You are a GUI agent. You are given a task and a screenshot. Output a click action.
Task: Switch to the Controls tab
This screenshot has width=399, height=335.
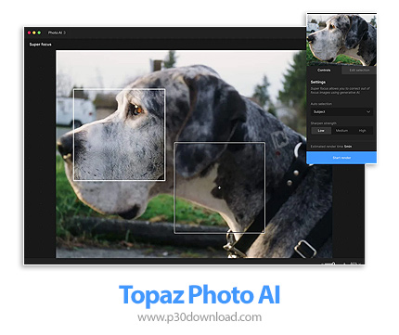(x=324, y=71)
